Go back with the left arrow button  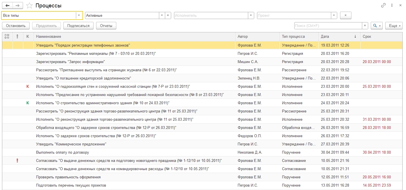pos(7,5)
